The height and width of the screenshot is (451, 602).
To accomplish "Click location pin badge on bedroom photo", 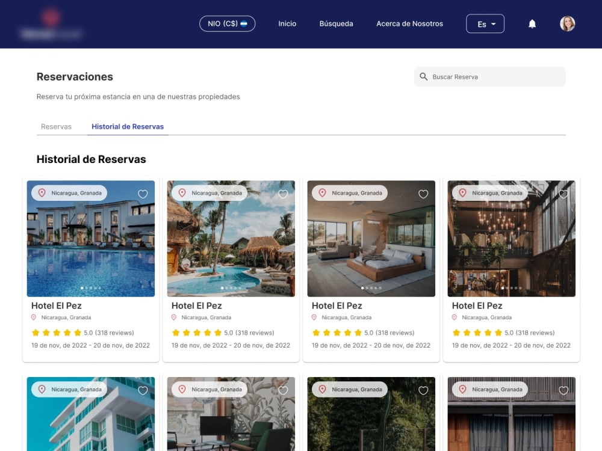I will click(349, 193).
